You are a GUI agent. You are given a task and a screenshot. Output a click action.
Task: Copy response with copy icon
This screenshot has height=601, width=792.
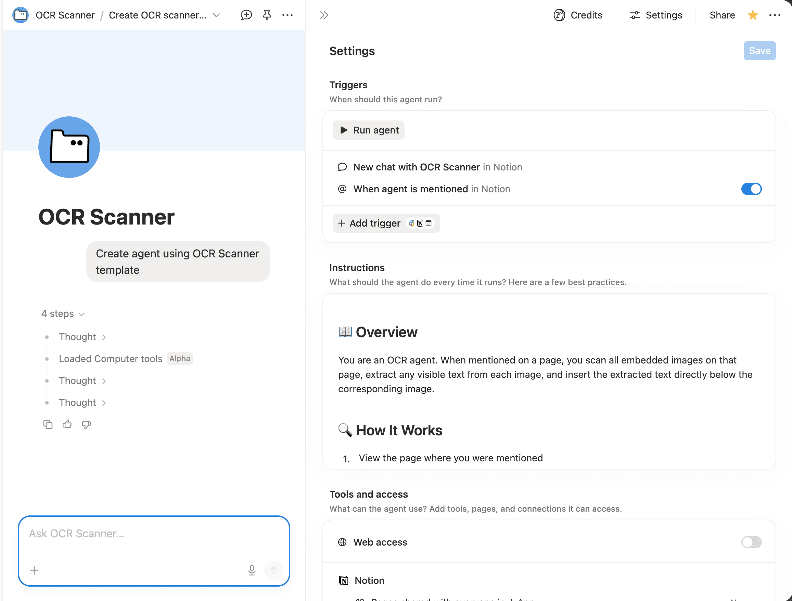[48, 424]
